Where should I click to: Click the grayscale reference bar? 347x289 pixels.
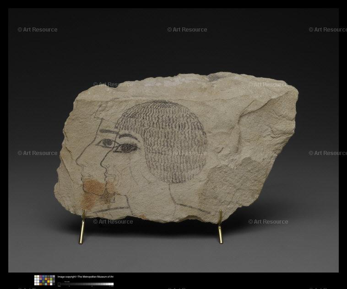coord(86,284)
